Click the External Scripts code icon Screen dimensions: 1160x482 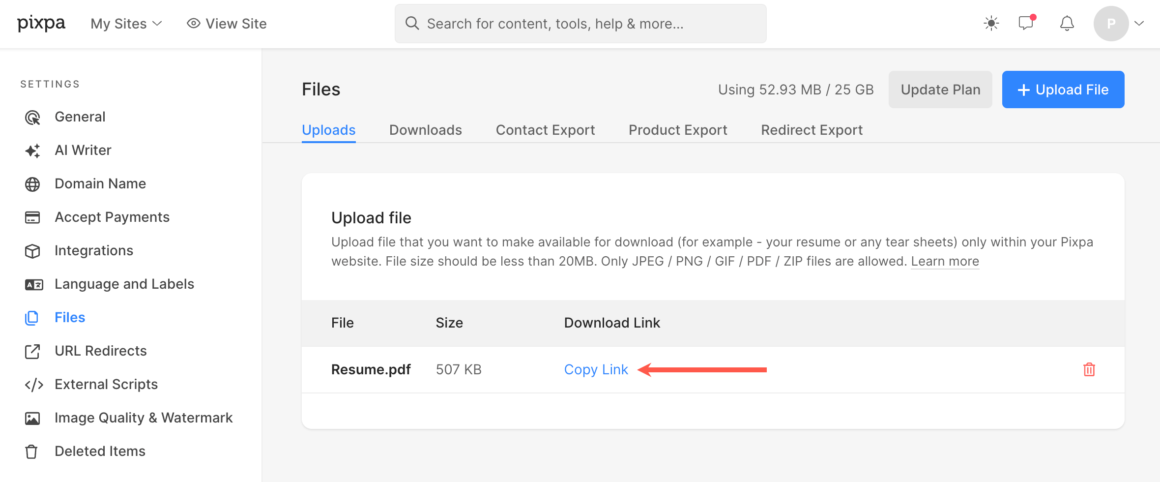tap(34, 385)
